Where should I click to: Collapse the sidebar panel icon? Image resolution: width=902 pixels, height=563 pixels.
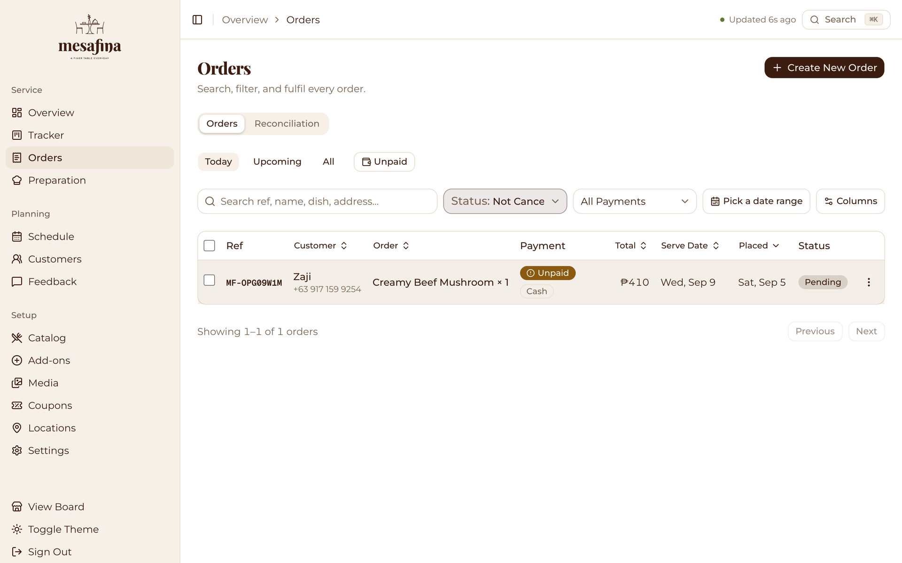[197, 20]
